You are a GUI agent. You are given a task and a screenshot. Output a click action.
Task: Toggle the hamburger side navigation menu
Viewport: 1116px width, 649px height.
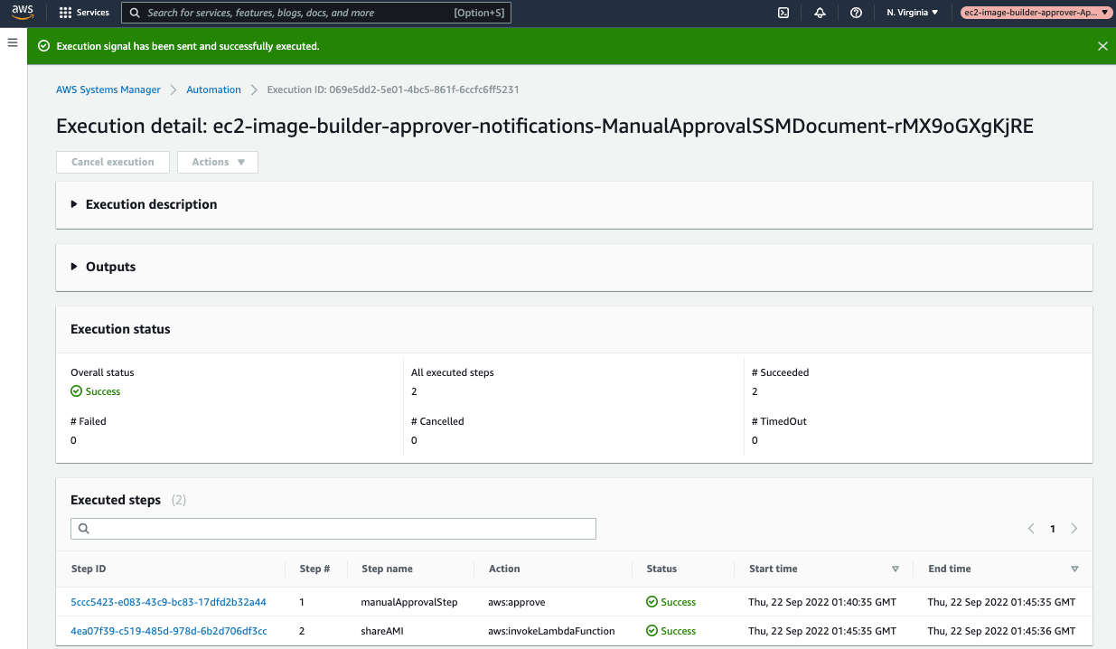point(13,42)
